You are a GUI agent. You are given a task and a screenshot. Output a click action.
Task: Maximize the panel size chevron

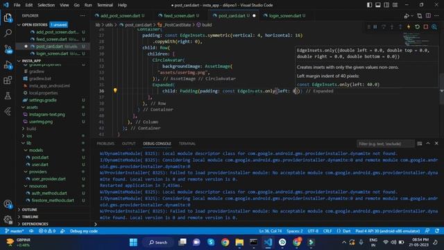428,144
